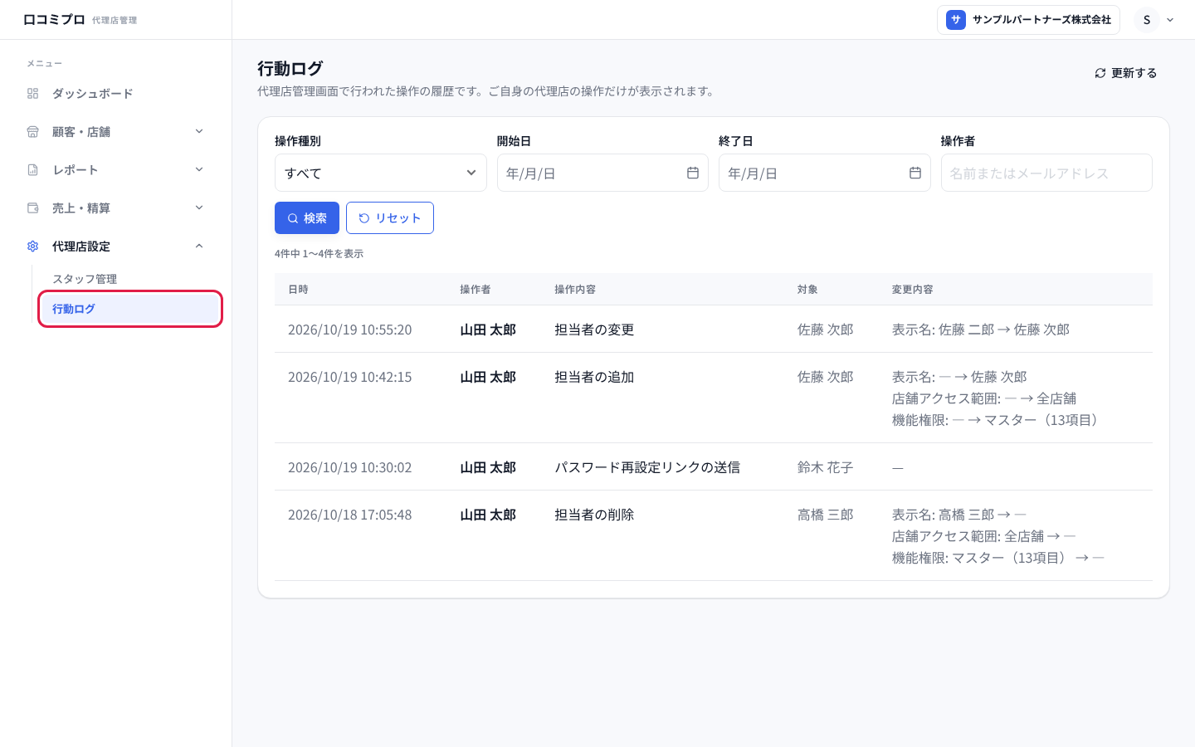Click the blue サ company badge icon
1195x747 pixels.
(x=956, y=20)
